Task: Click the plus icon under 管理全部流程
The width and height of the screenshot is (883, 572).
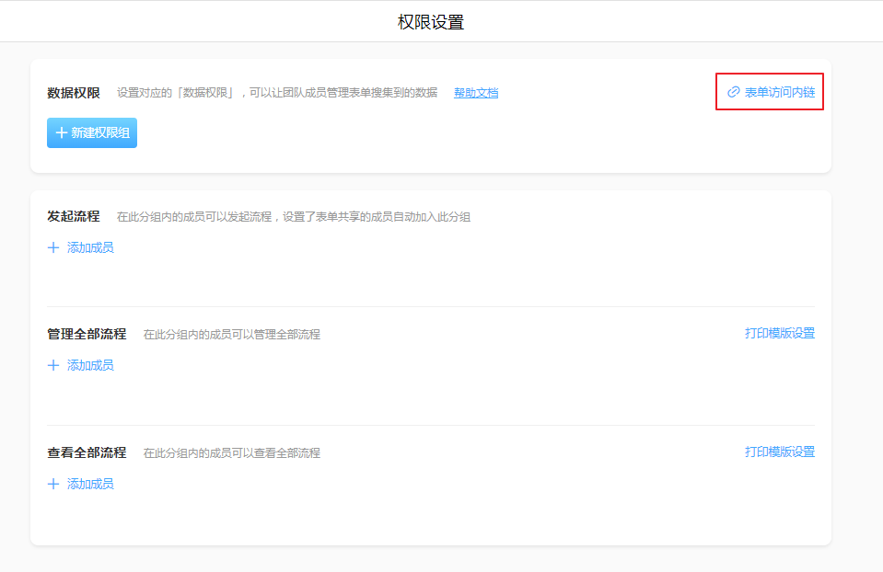Action: (x=53, y=365)
